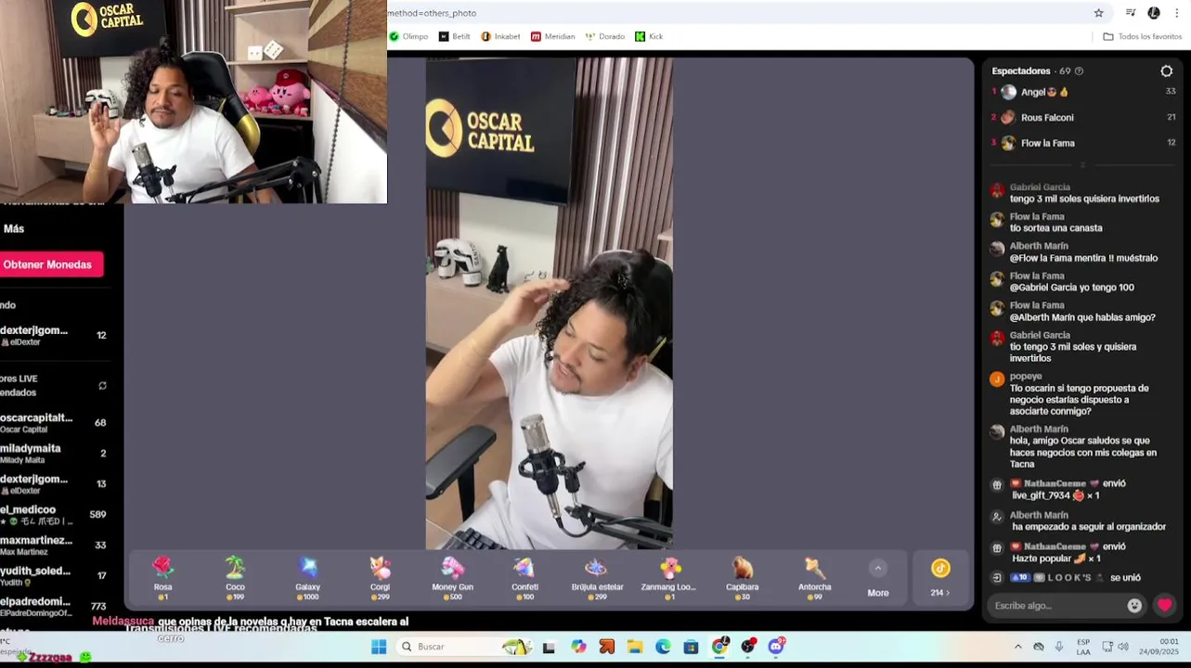This screenshot has width=1191, height=668.
Task: Open coin balance showing 214
Action: [x=940, y=577]
